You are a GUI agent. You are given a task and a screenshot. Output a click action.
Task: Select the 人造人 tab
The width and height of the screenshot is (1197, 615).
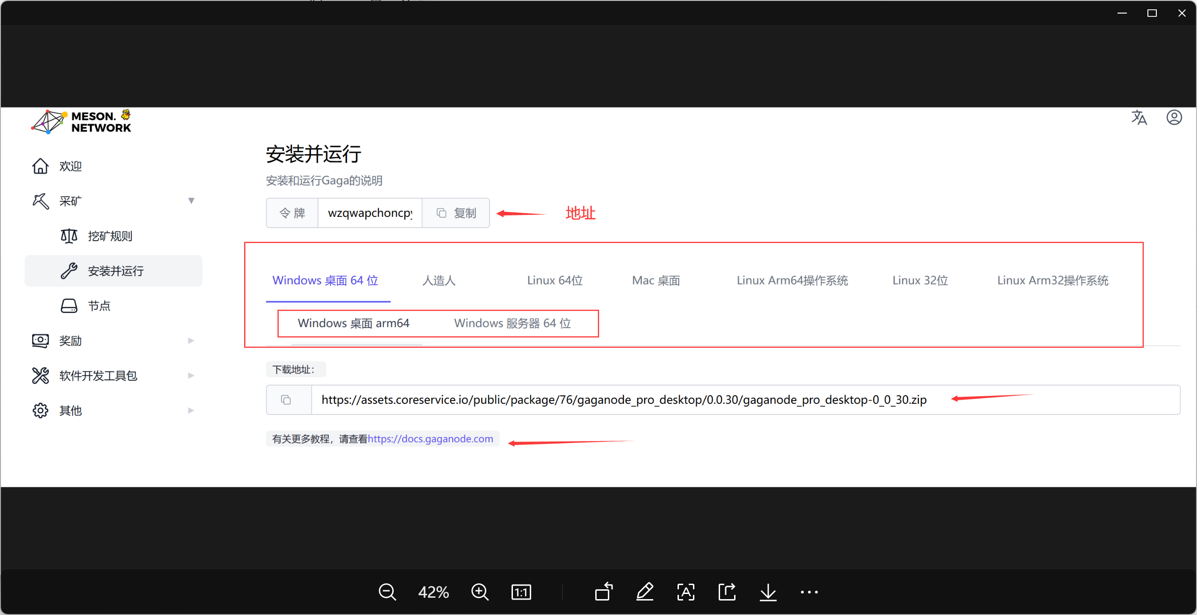[x=439, y=280]
